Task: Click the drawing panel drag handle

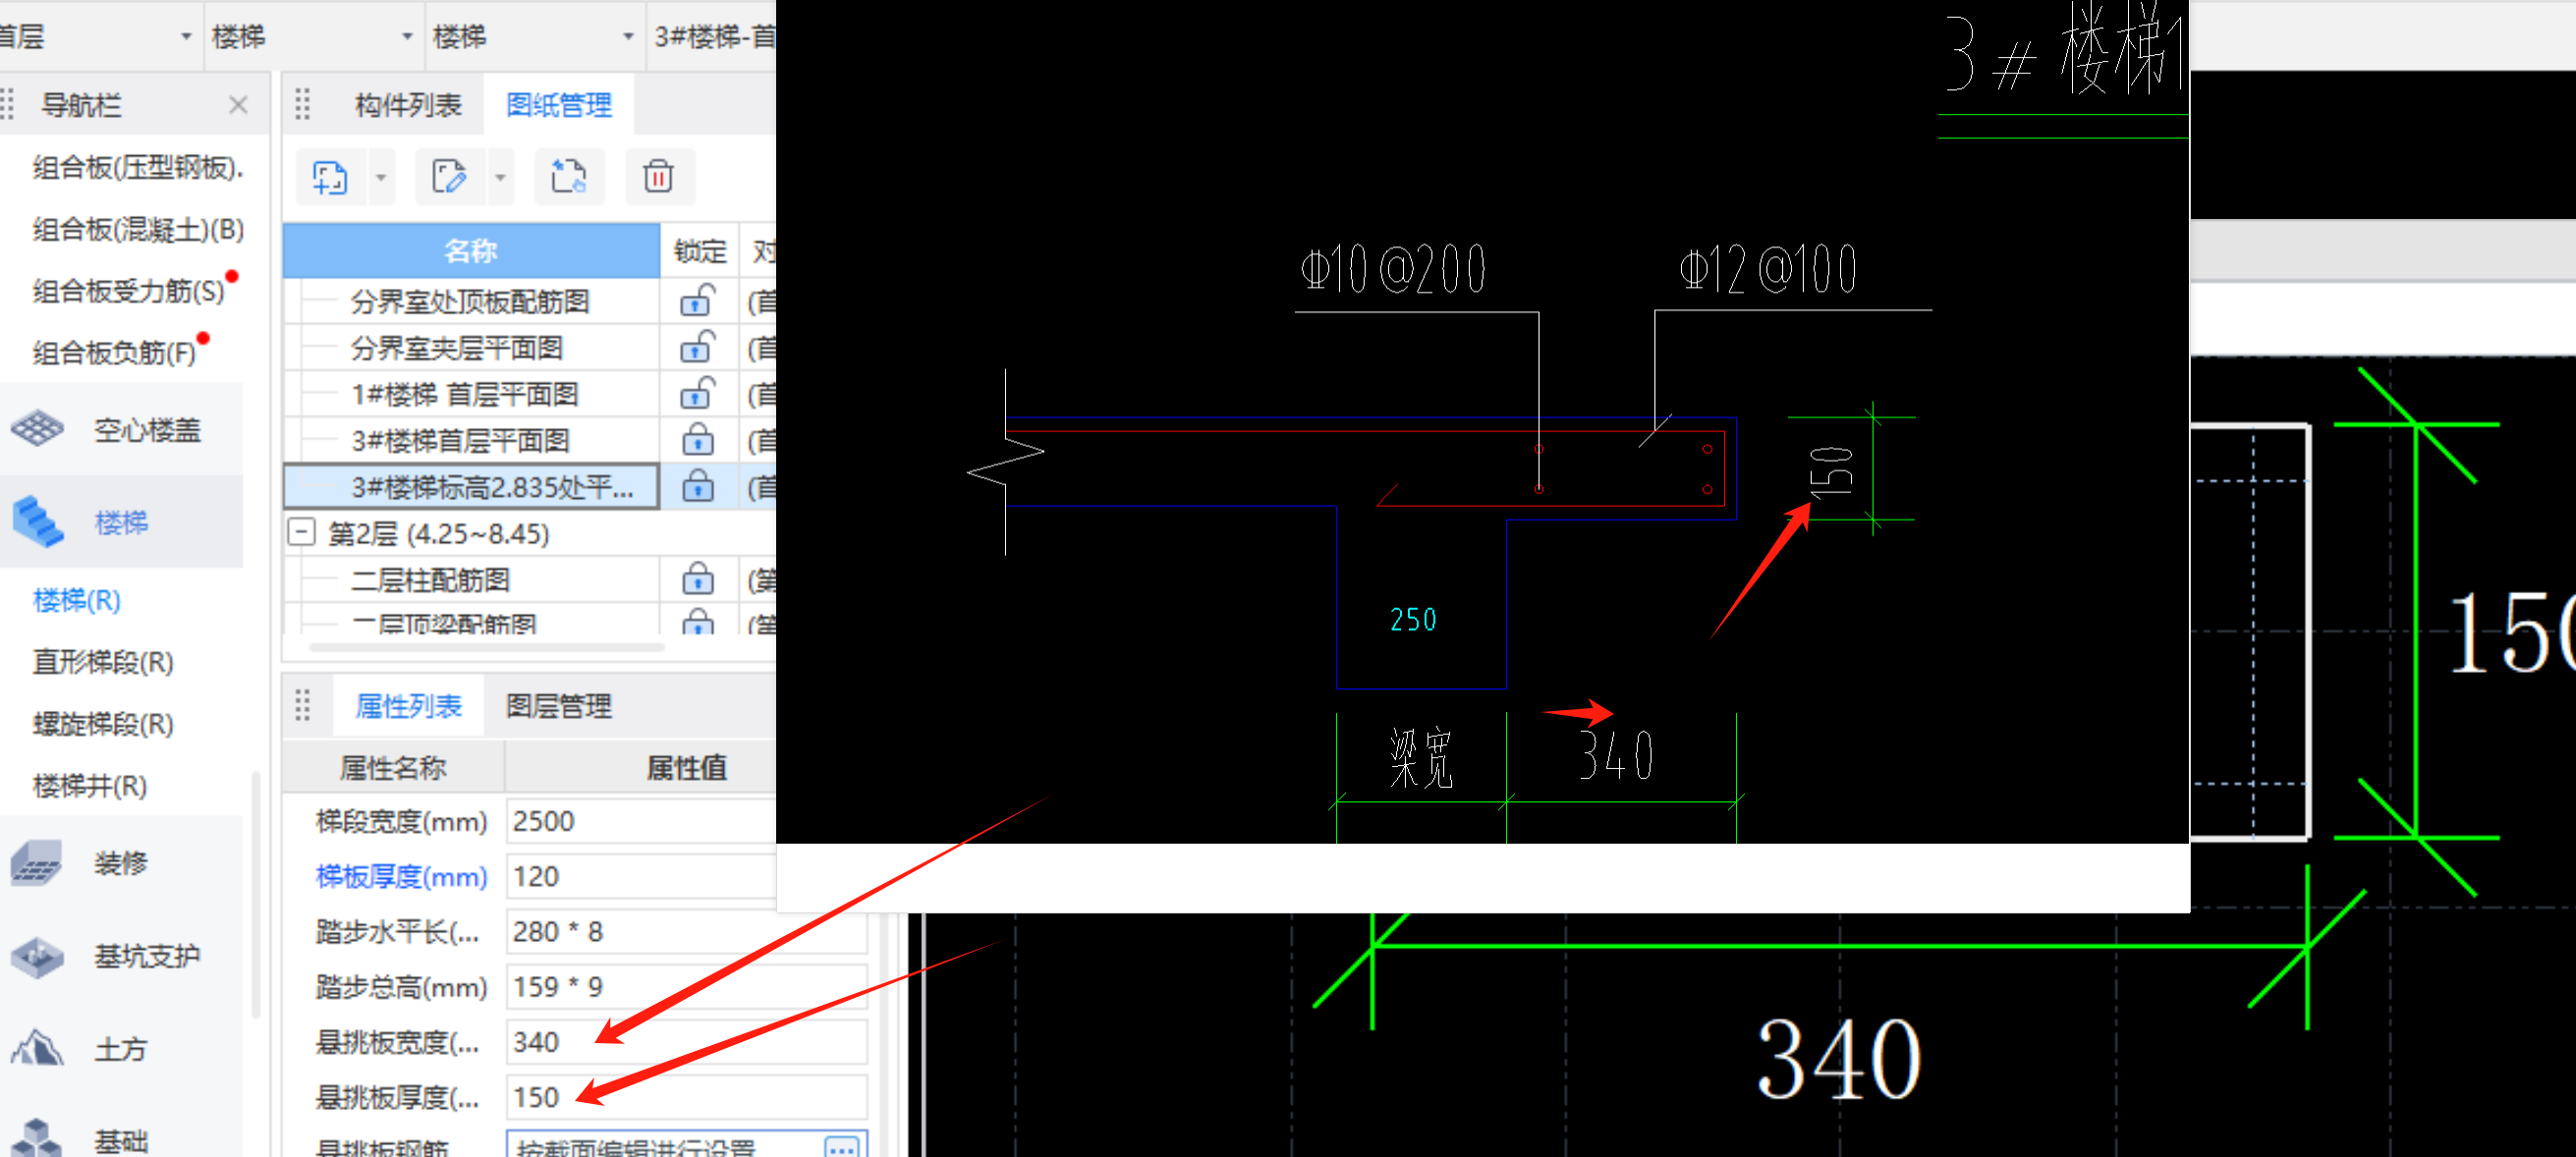Action: tap(303, 104)
